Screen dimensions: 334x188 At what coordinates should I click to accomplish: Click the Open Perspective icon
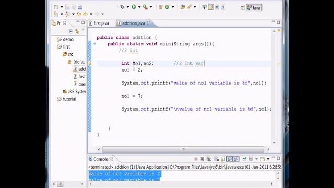pyautogui.click(x=242, y=8)
